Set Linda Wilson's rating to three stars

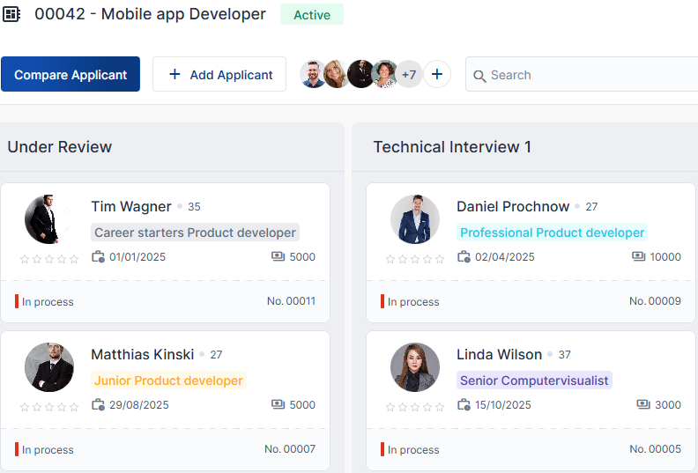click(x=415, y=407)
